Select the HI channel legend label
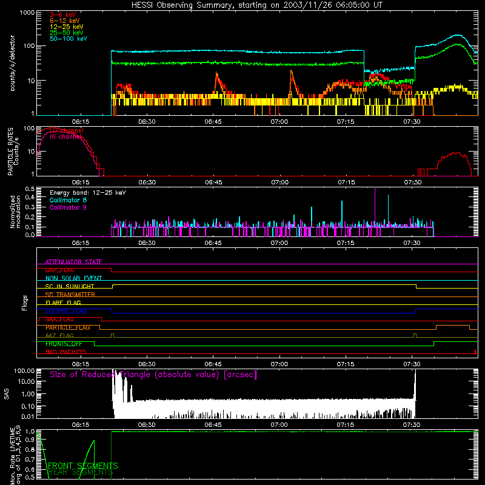Viewport: 485px width, 485px height. pyautogui.click(x=65, y=137)
